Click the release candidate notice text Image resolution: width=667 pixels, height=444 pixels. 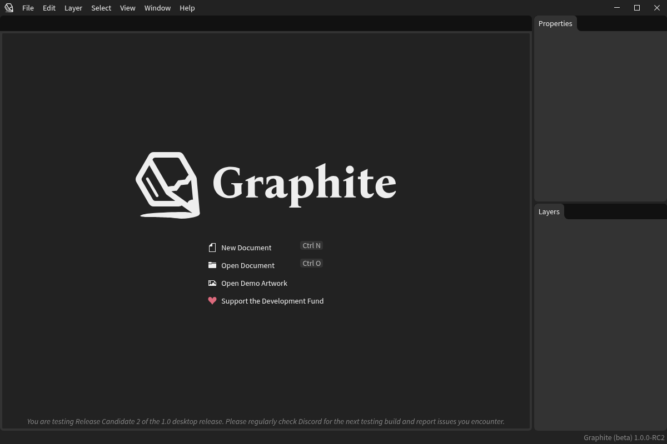click(266, 421)
